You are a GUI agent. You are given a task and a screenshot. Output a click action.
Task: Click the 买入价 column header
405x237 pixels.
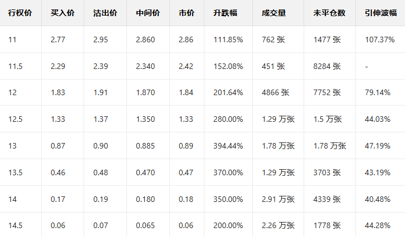click(x=62, y=13)
